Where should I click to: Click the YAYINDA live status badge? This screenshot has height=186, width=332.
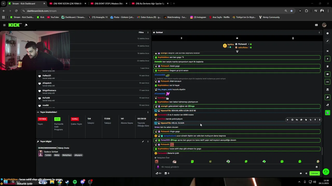click(x=42, y=119)
